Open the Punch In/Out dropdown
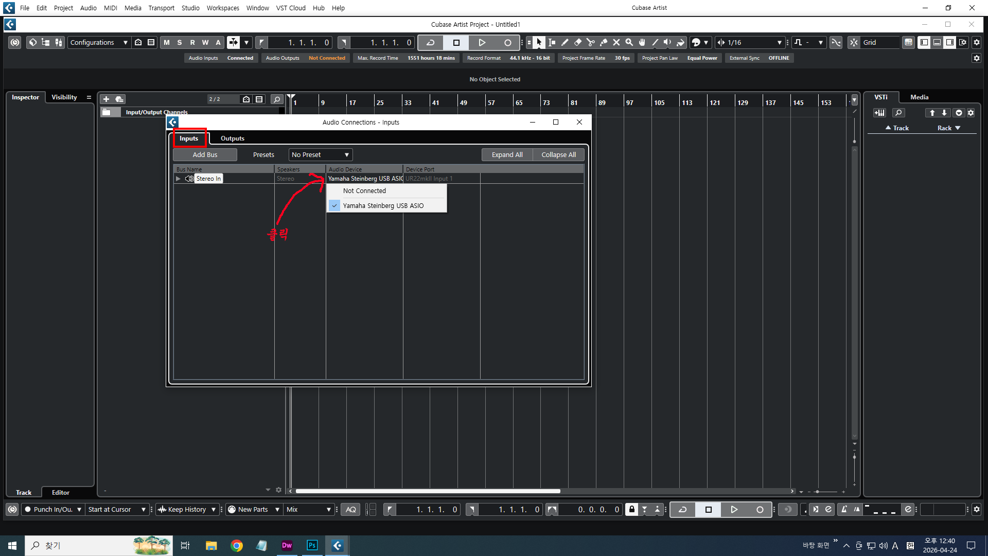988x556 pixels. 53,509
